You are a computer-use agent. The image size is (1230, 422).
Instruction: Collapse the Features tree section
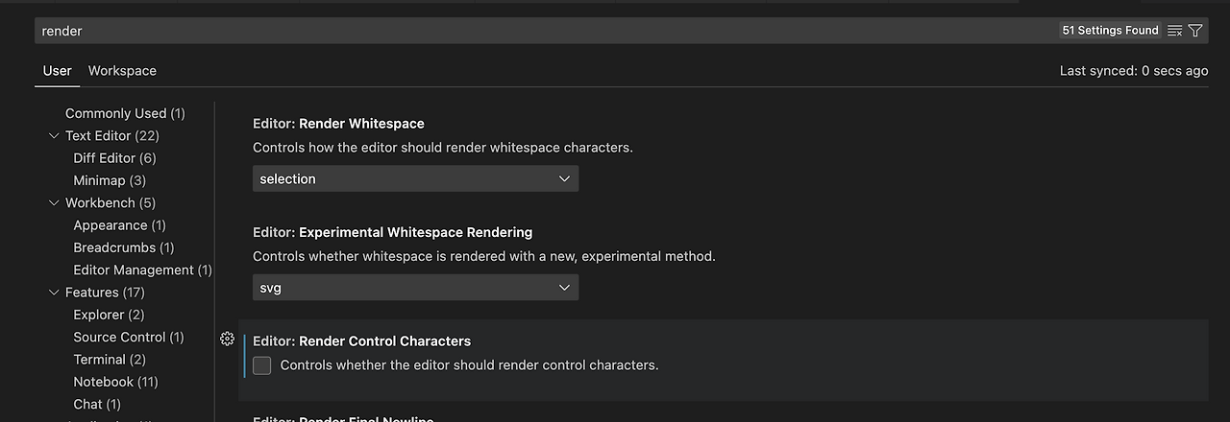tap(55, 293)
